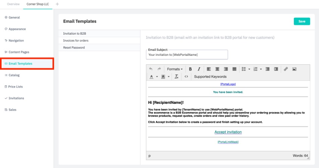Click the redo arrow icon
The height and width of the screenshot is (168, 319).
[x=159, y=69]
